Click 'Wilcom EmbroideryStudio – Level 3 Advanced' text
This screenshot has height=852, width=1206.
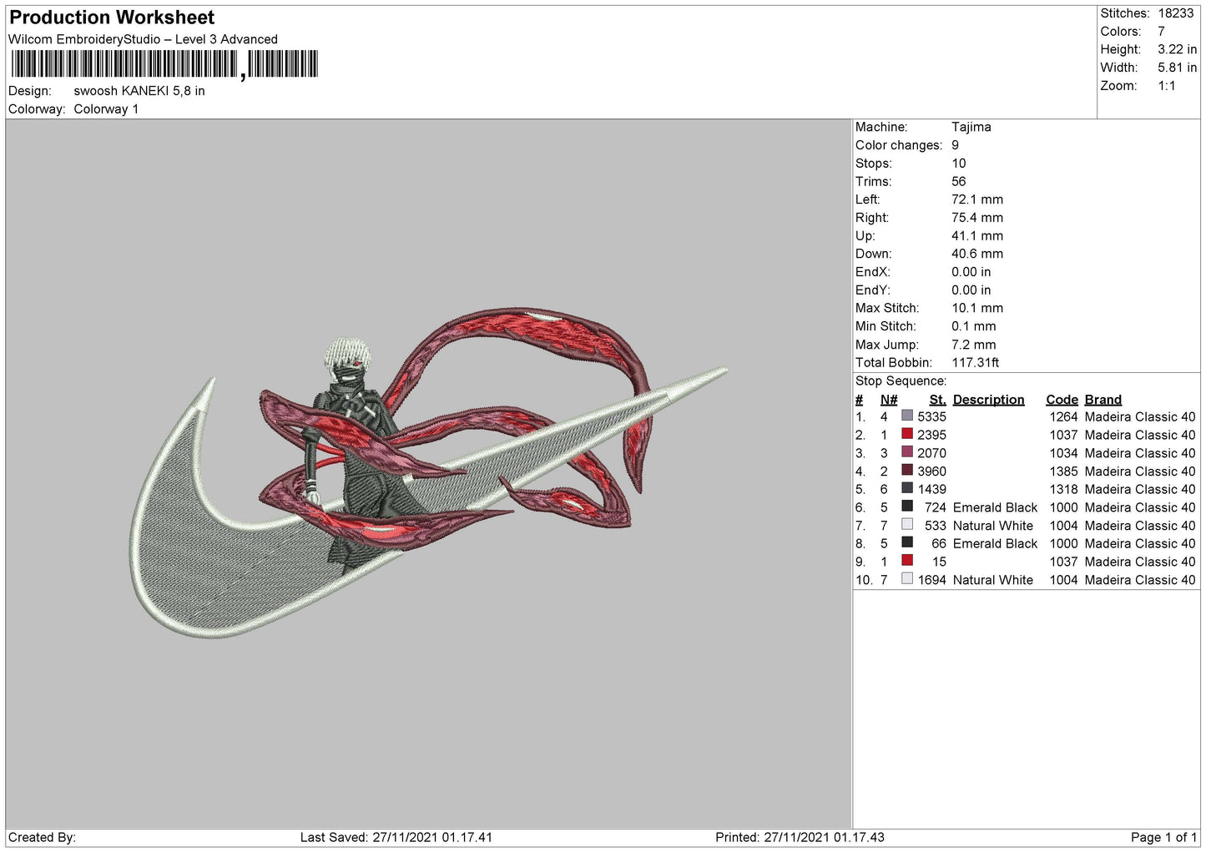click(x=143, y=39)
